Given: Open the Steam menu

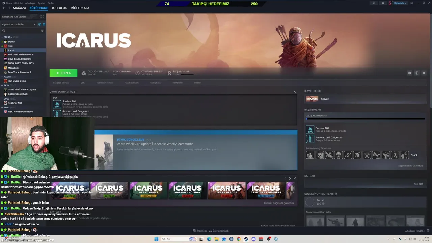Looking at the screenshot, I should coord(7,3).
